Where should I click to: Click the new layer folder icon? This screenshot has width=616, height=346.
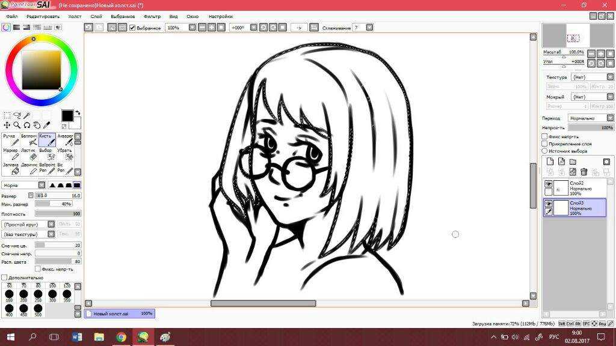tap(573, 162)
